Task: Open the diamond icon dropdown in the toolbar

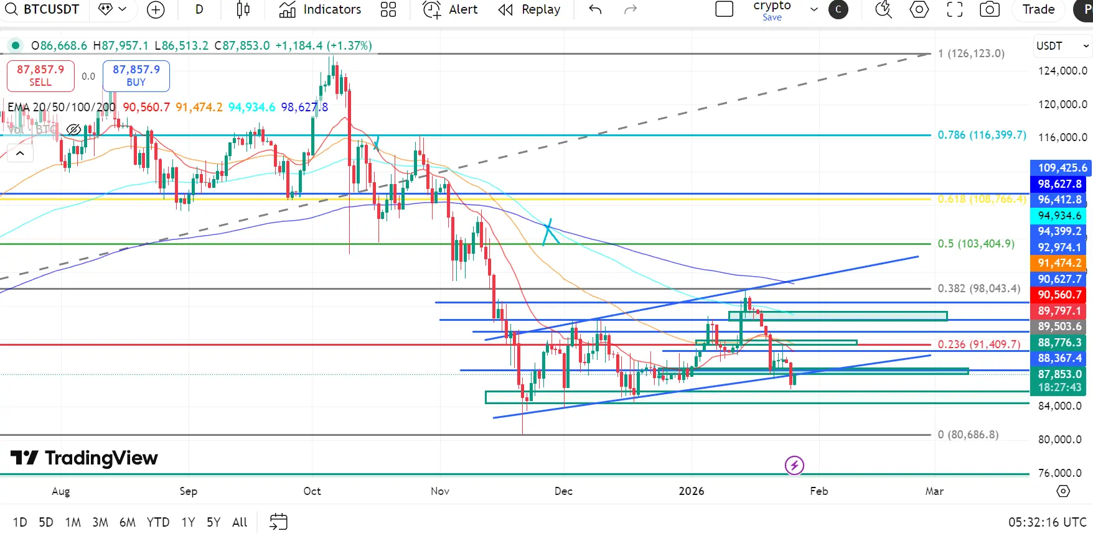Action: point(113,9)
